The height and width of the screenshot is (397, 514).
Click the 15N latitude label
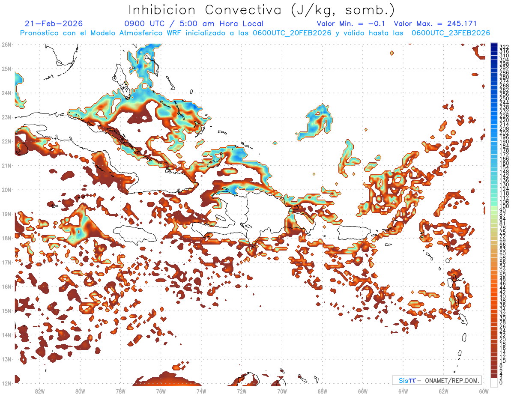click(6, 310)
